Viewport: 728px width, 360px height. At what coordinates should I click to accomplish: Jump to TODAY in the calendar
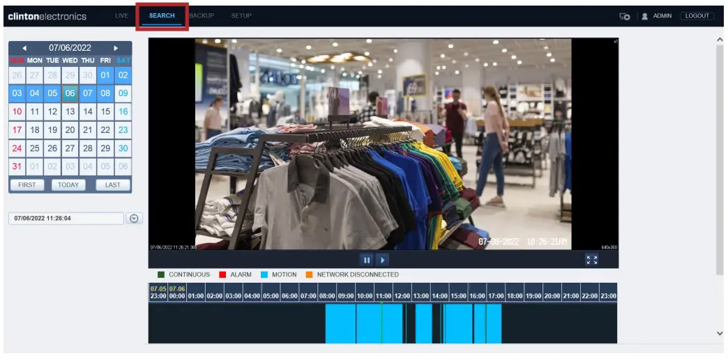pyautogui.click(x=68, y=185)
